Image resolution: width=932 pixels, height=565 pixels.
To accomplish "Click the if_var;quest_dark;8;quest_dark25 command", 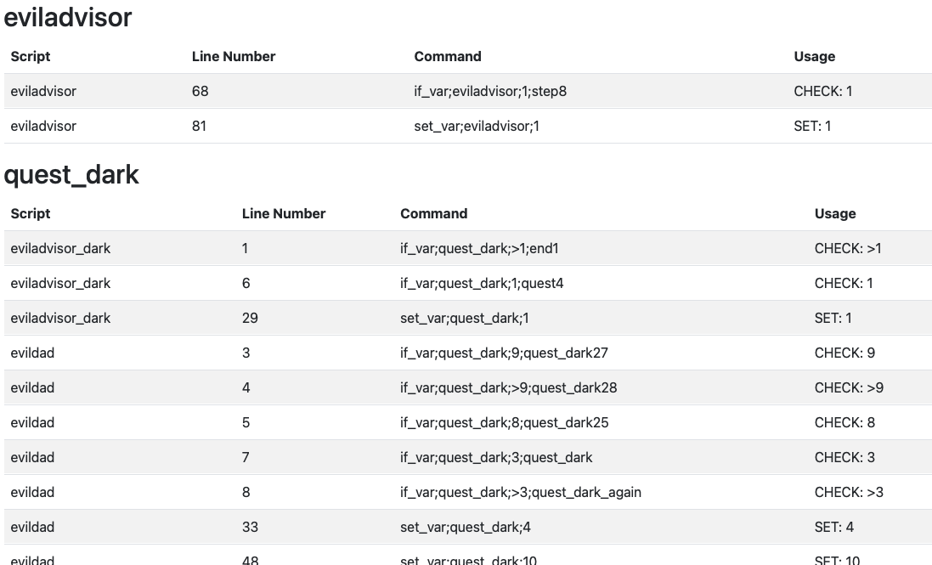I will (x=504, y=423).
